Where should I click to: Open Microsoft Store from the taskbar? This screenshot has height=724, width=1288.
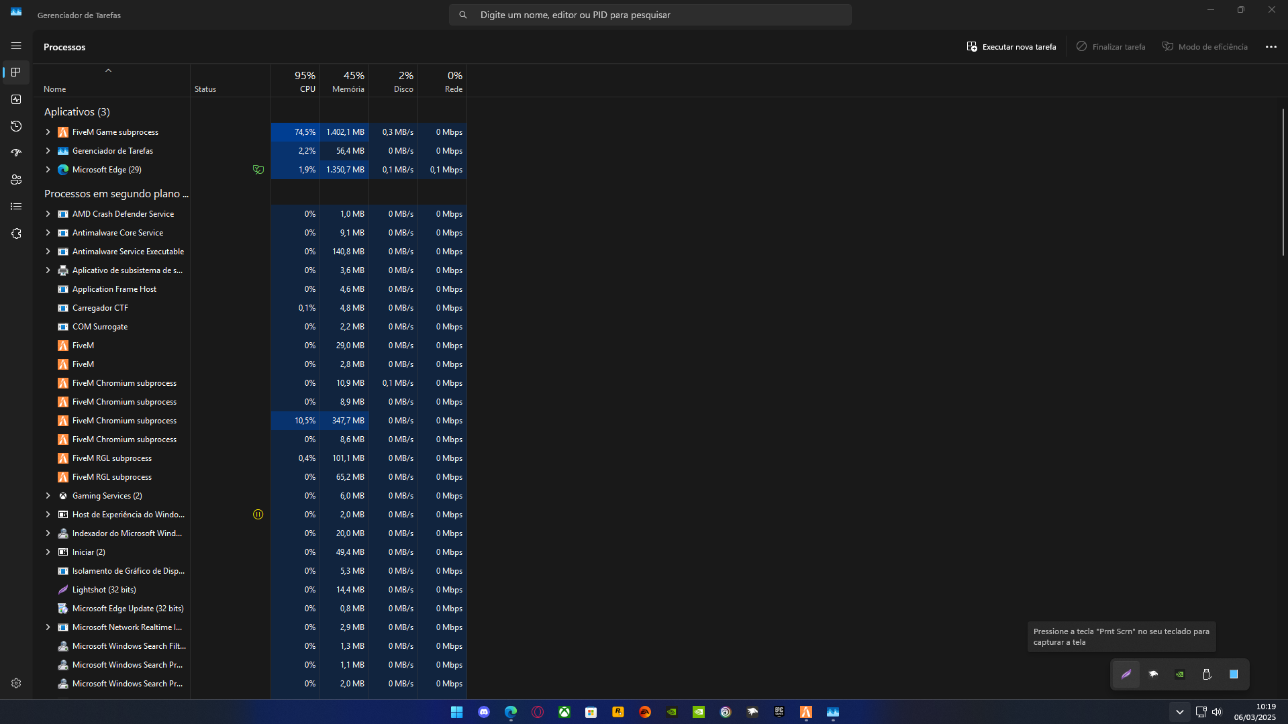click(x=591, y=712)
